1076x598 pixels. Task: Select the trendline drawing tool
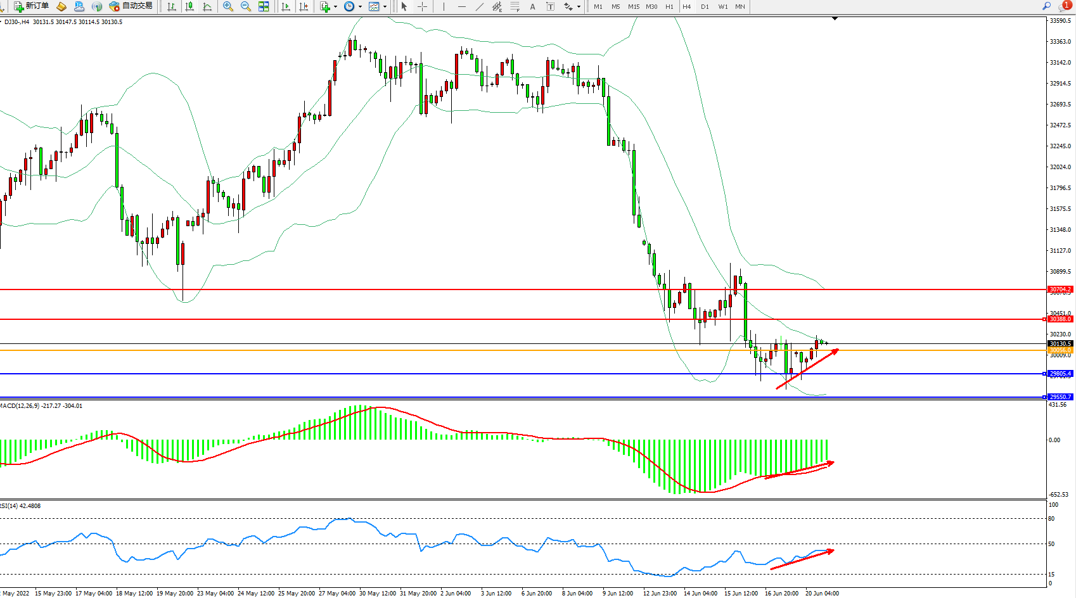(x=480, y=6)
